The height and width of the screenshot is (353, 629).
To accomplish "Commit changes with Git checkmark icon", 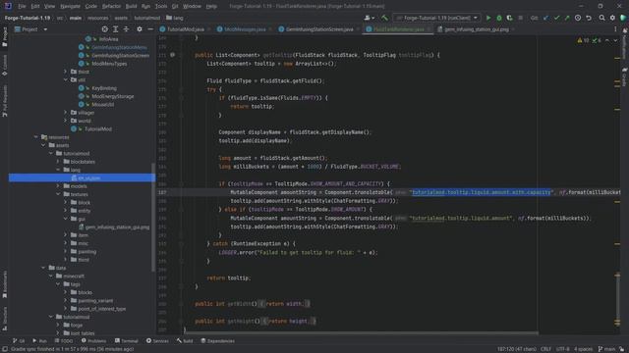I will pyautogui.click(x=556, y=18).
